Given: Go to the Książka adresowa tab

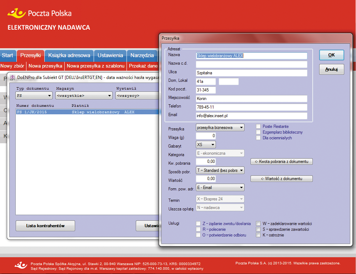Looking at the screenshot, I should 69,56.
